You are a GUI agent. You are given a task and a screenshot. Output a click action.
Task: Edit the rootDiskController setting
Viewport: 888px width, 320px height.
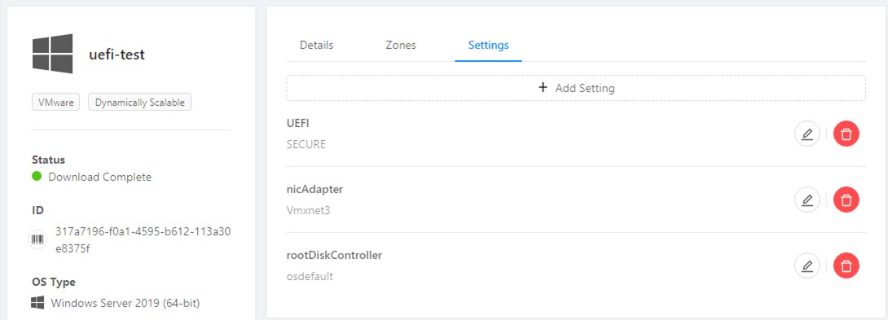pyautogui.click(x=807, y=265)
